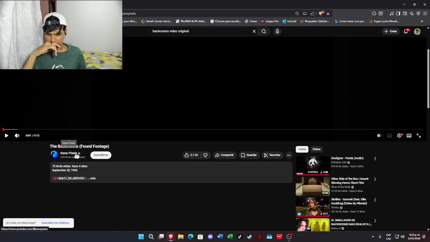This screenshot has width=430, height=242.
Task: Open TikTok from the taskbar
Action: tap(240, 237)
